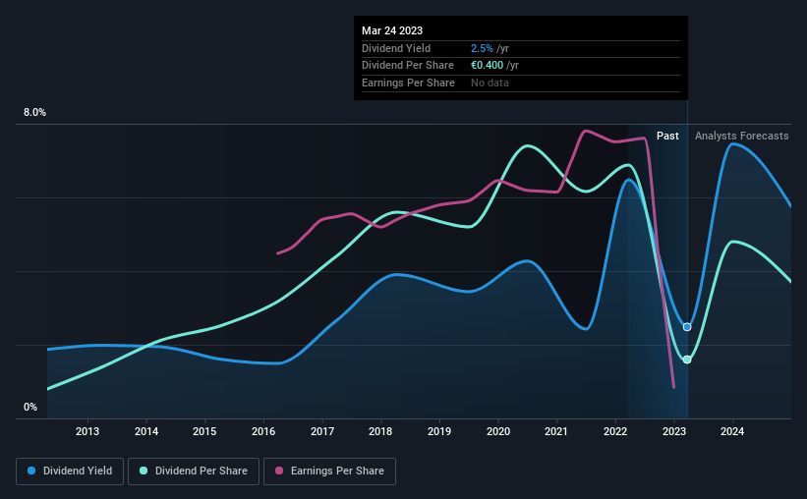Select the 2013 x-axis label

pos(87,431)
